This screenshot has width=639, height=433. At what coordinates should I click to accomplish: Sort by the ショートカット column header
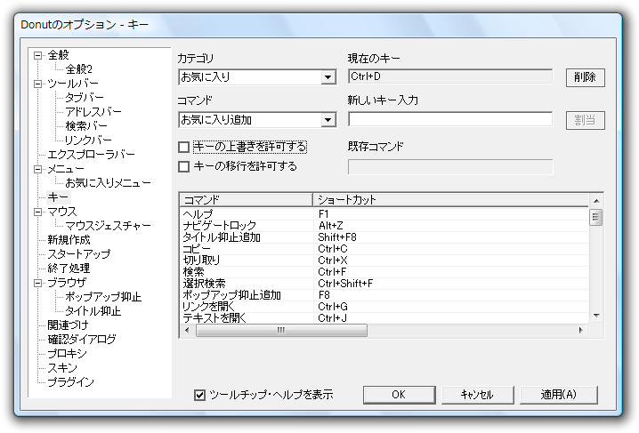click(450, 200)
